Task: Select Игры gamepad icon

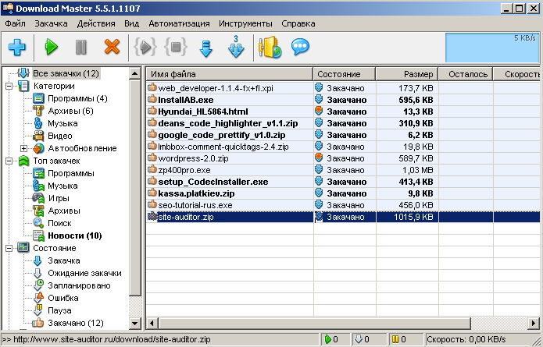Action: coord(38,198)
